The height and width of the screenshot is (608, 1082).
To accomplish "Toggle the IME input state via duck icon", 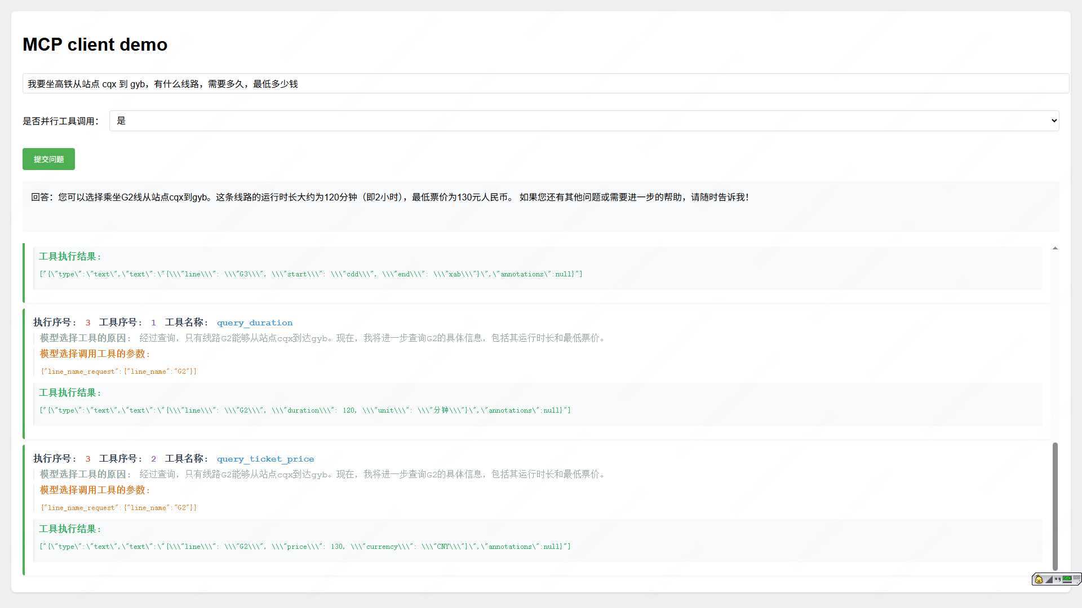I will [x=1039, y=579].
